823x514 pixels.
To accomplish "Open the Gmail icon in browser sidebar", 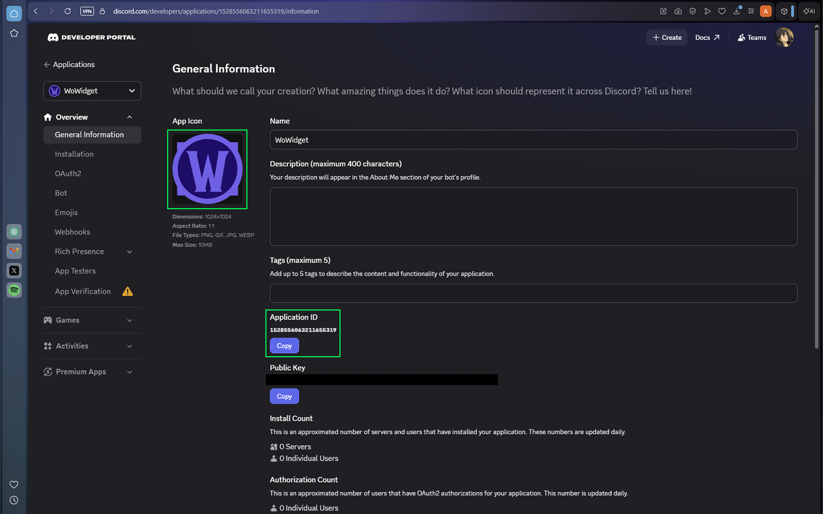I will [14, 251].
